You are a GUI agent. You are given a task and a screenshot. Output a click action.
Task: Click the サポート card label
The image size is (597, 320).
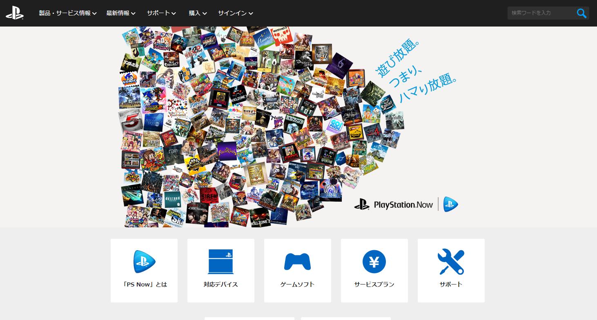click(451, 284)
